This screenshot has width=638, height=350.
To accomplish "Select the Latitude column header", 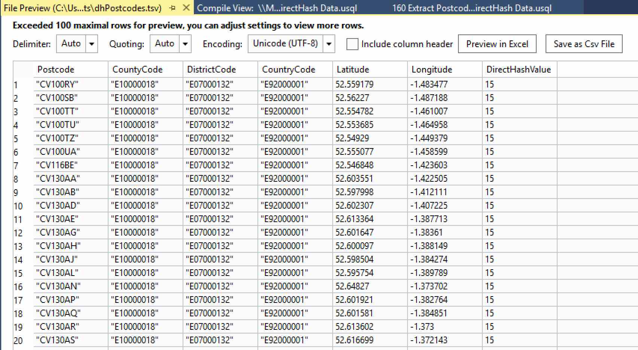I will pyautogui.click(x=370, y=70).
